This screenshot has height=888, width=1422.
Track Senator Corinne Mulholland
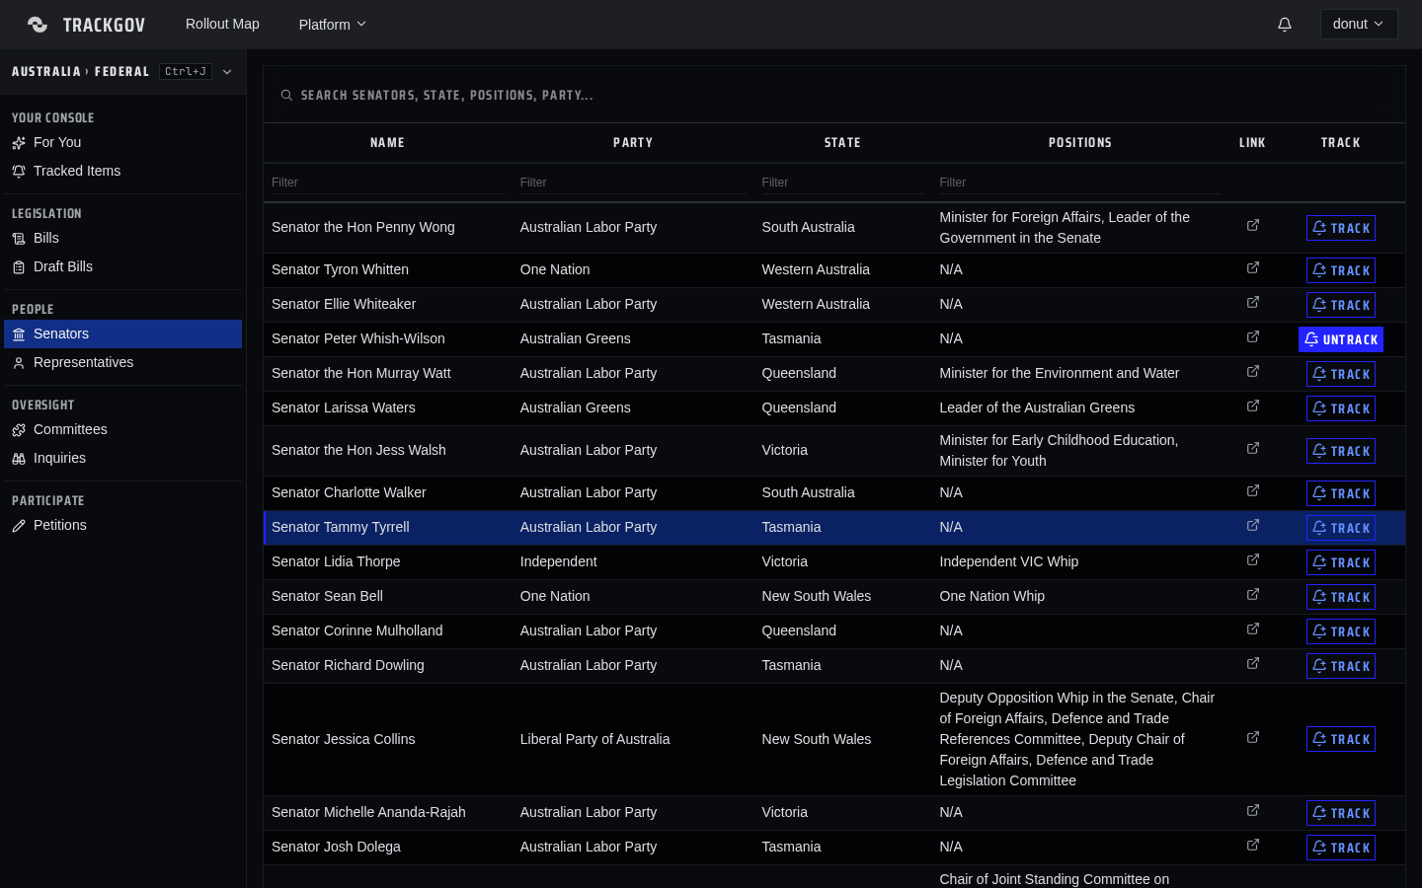click(1341, 631)
